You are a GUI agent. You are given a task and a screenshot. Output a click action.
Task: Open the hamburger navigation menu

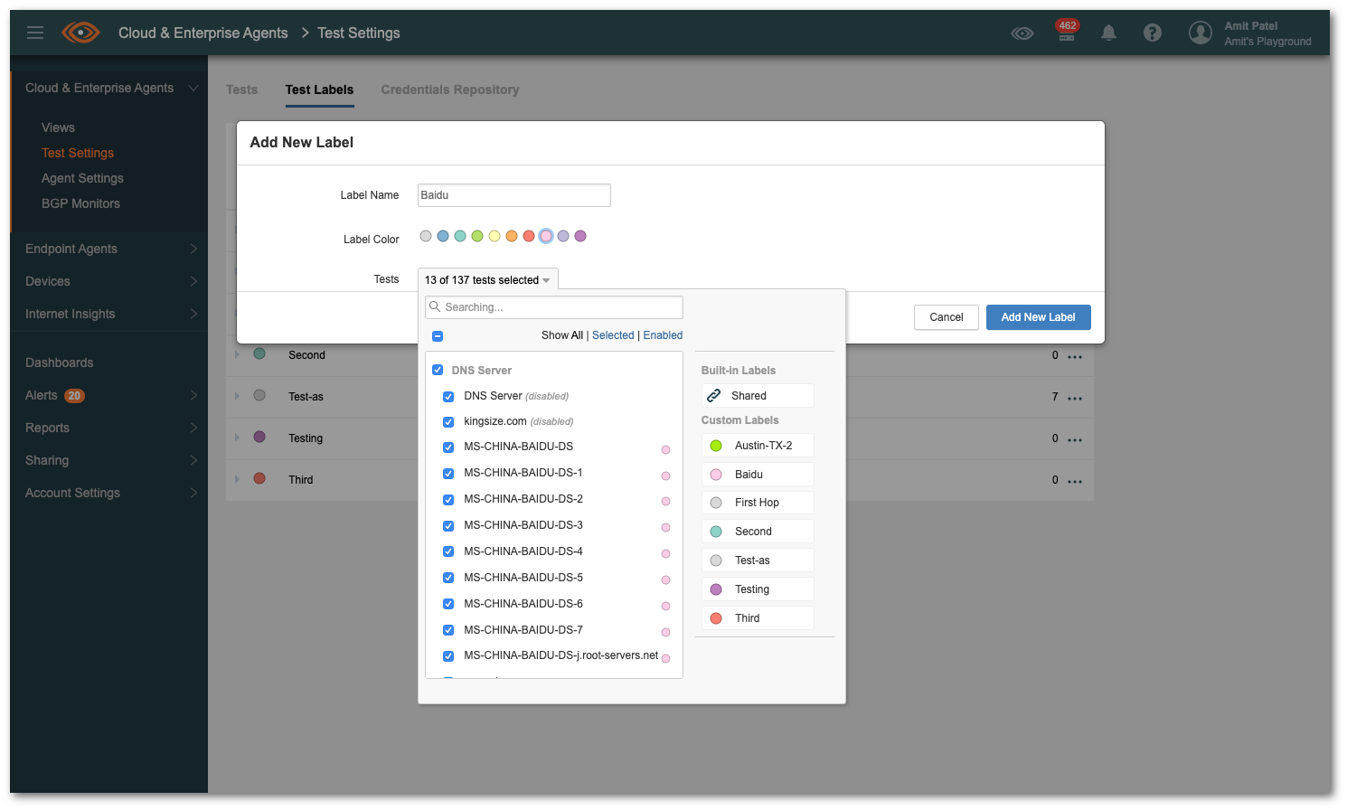pos(35,33)
